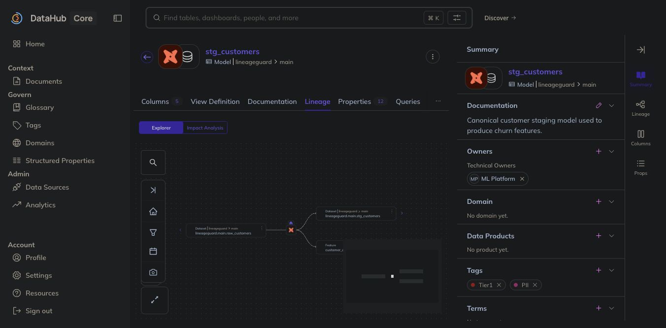
Task: Open the Lineage sidebar panel icon
Action: [x=640, y=108]
